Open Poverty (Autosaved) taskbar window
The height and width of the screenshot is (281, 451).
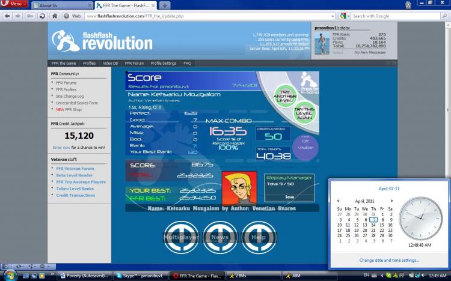click(85, 276)
